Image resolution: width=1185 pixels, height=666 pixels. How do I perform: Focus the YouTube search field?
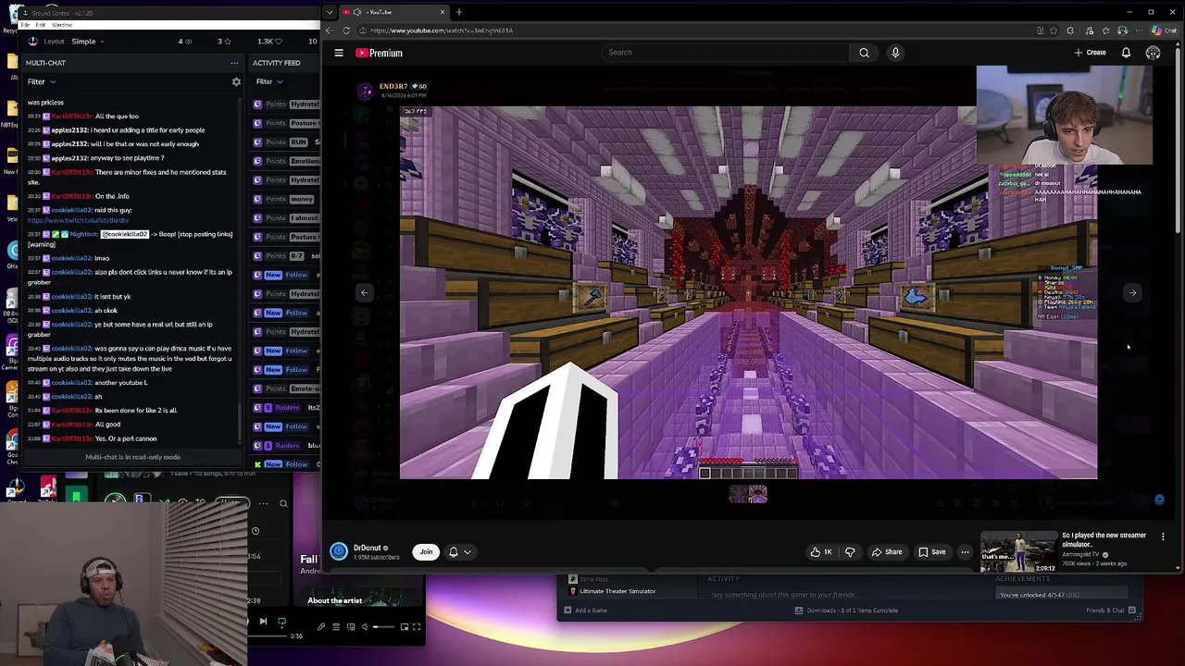[x=725, y=53]
